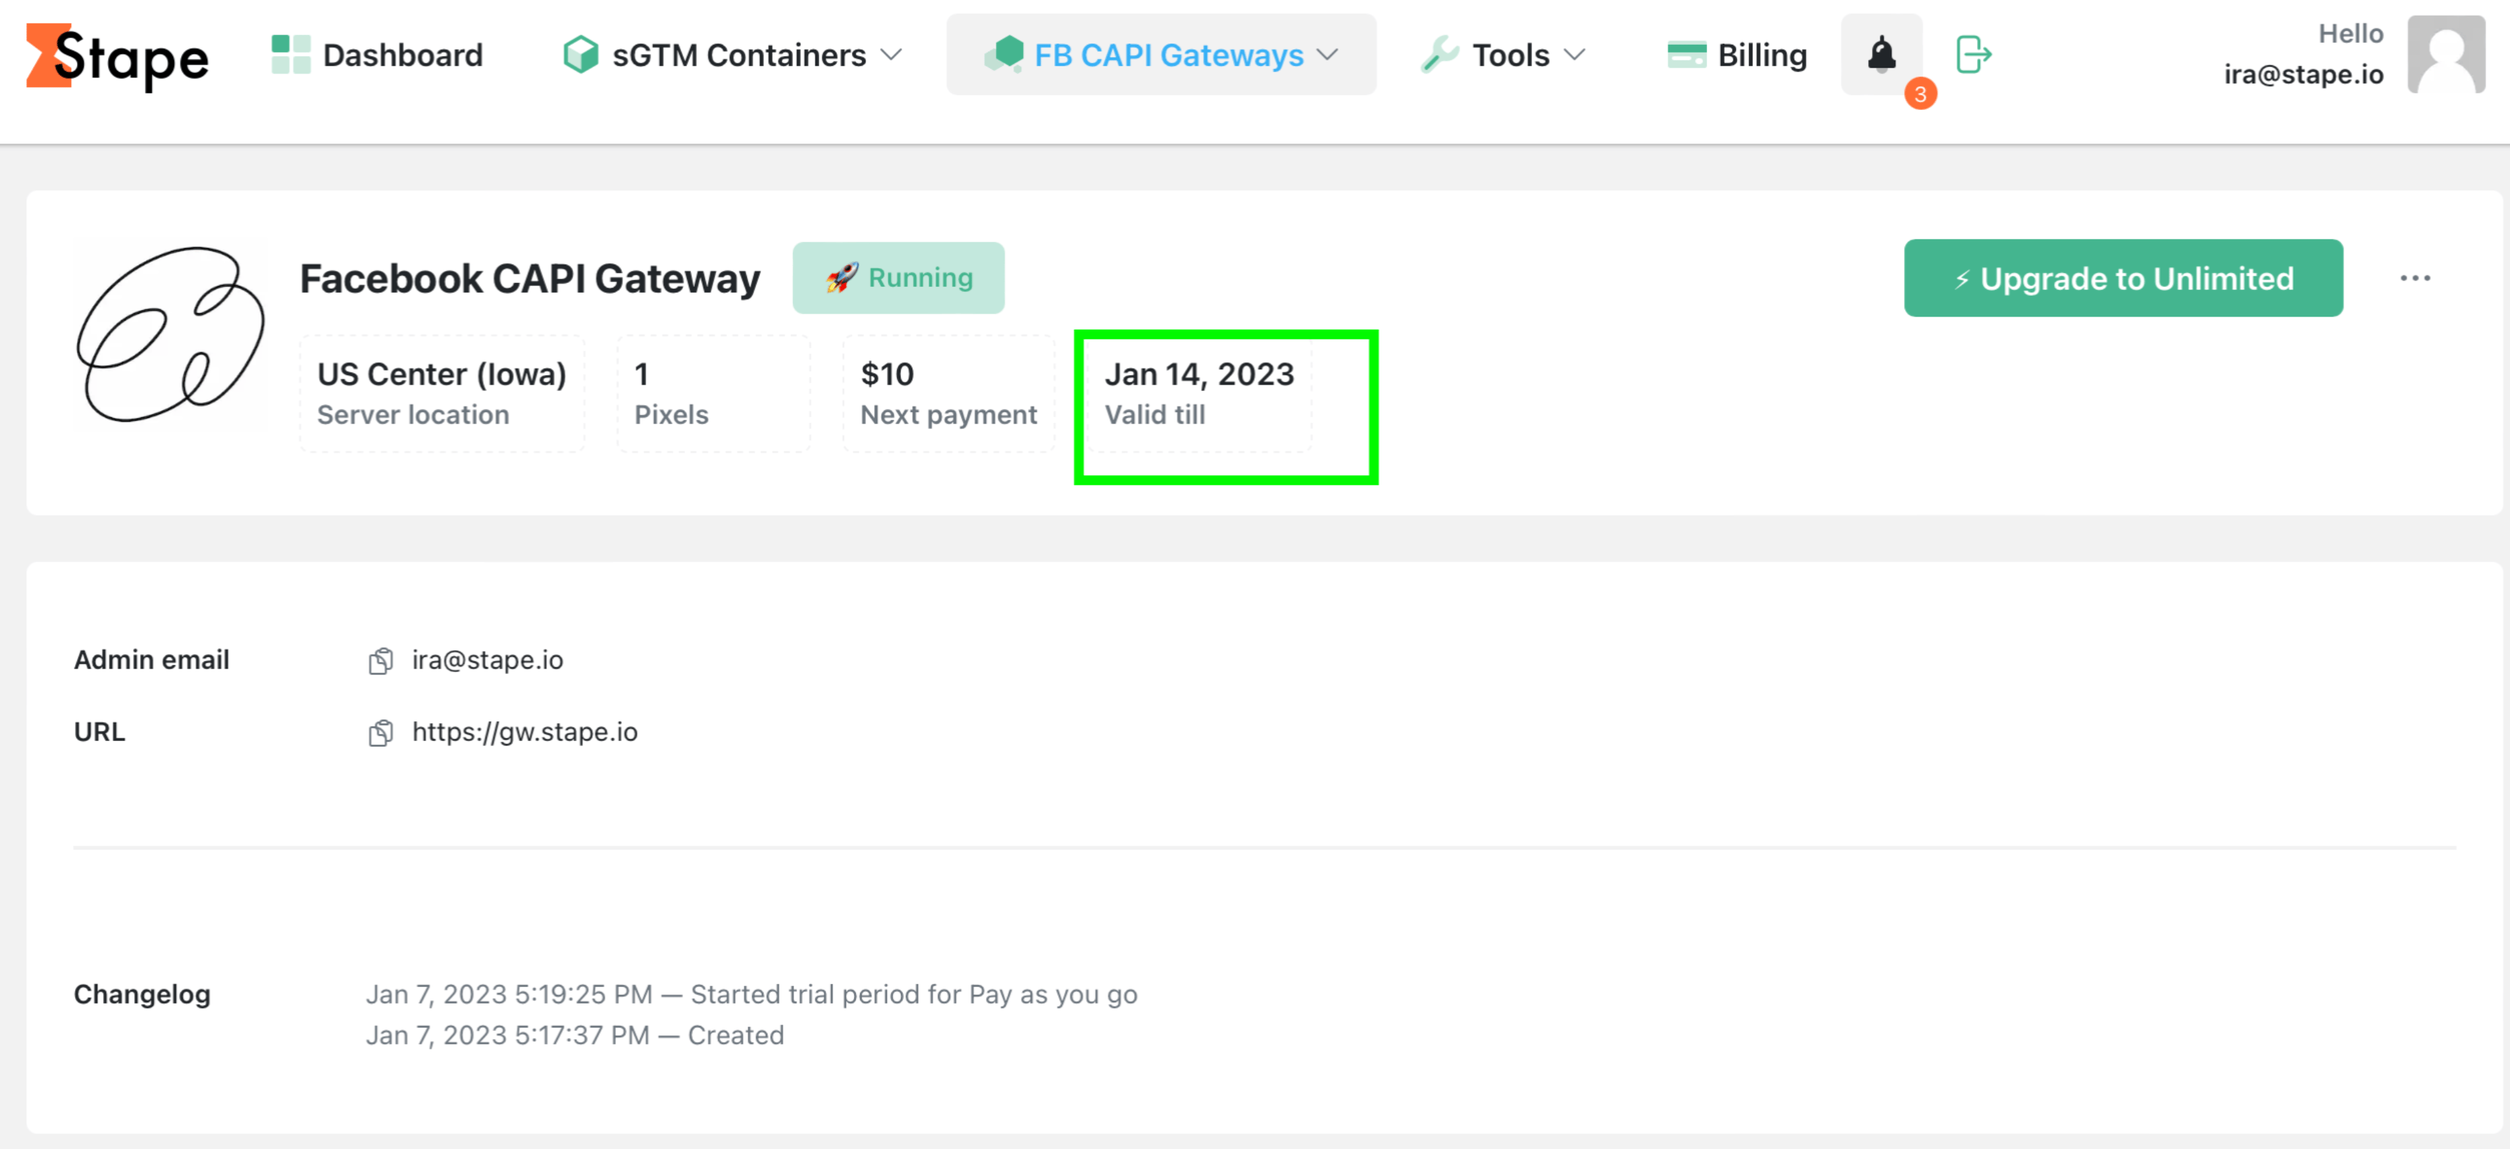Image resolution: width=2510 pixels, height=1149 pixels.
Task: Click the Valid till Jan 14, 2023 card
Action: pos(1198,394)
